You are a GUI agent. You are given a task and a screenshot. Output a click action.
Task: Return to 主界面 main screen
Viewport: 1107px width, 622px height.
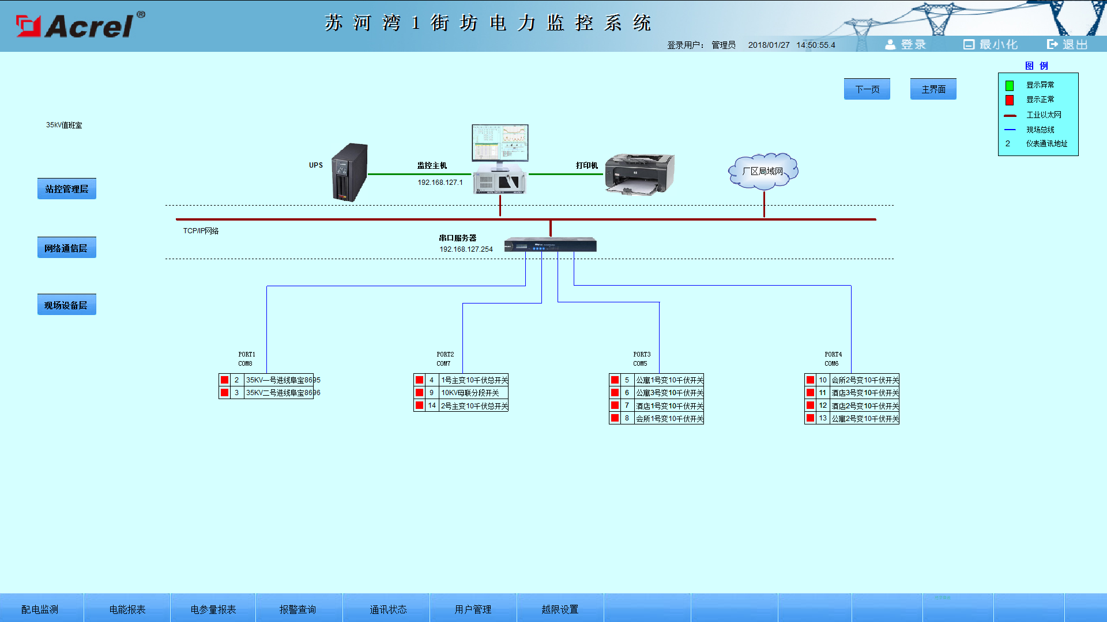(x=933, y=89)
